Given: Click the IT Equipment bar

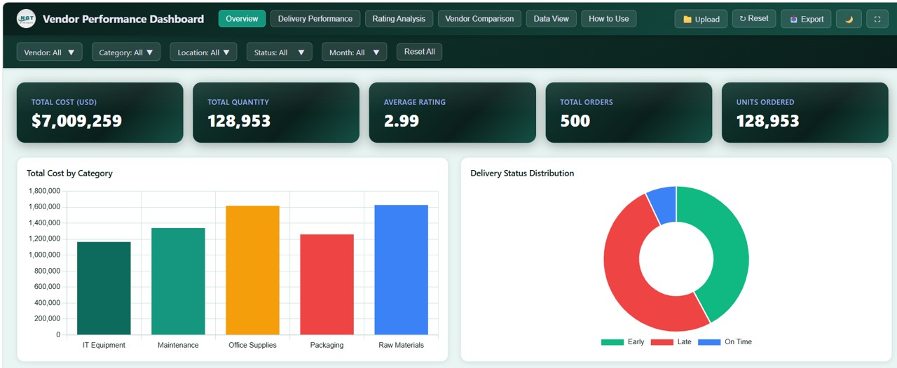Looking at the screenshot, I should [x=104, y=288].
